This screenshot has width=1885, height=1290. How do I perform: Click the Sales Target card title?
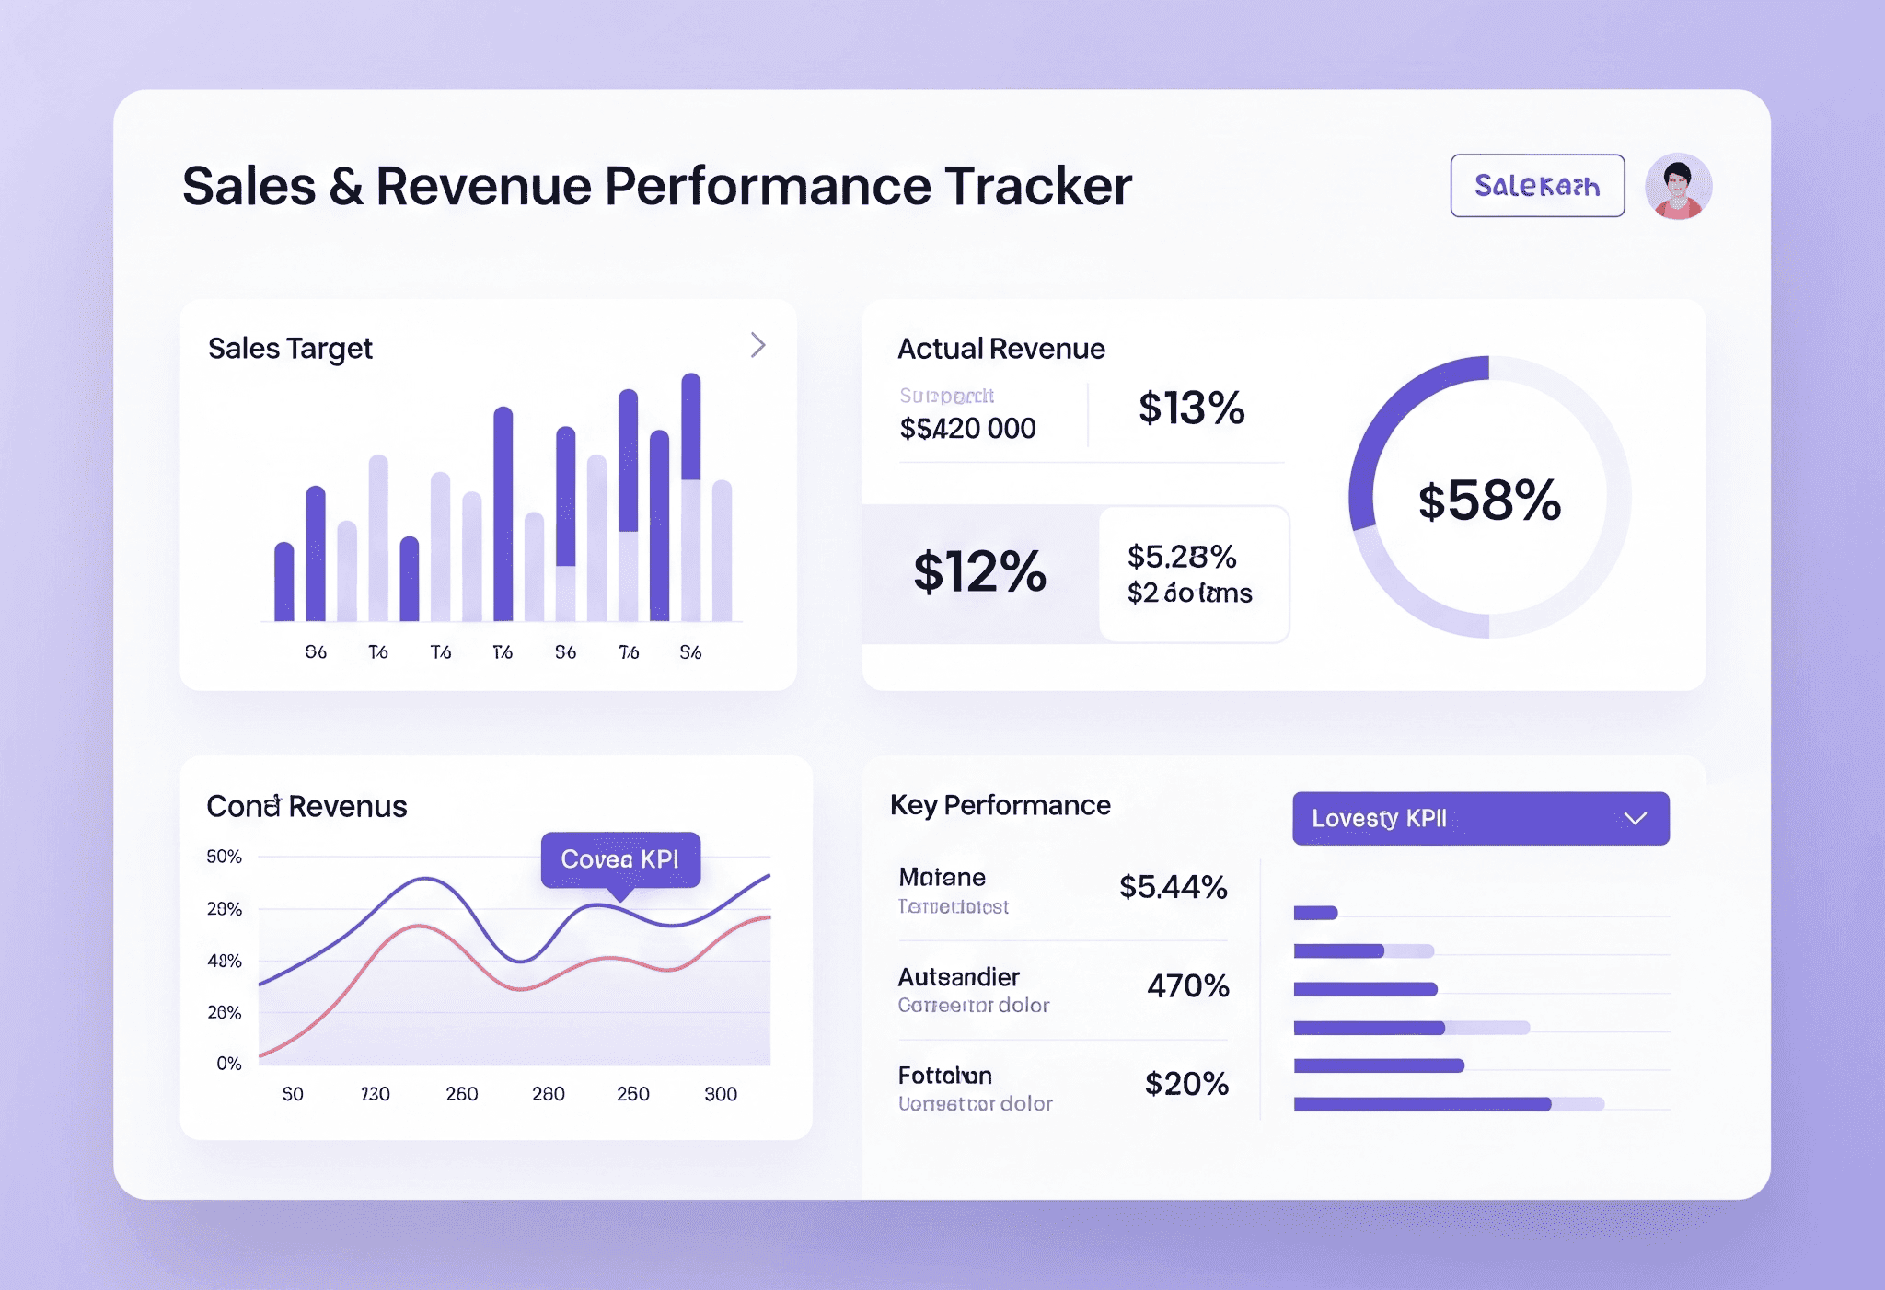tap(290, 349)
